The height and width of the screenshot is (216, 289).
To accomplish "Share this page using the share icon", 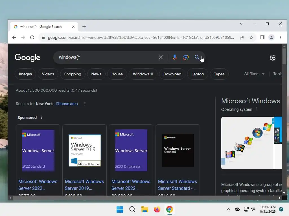I will pyautogui.click(x=242, y=37).
